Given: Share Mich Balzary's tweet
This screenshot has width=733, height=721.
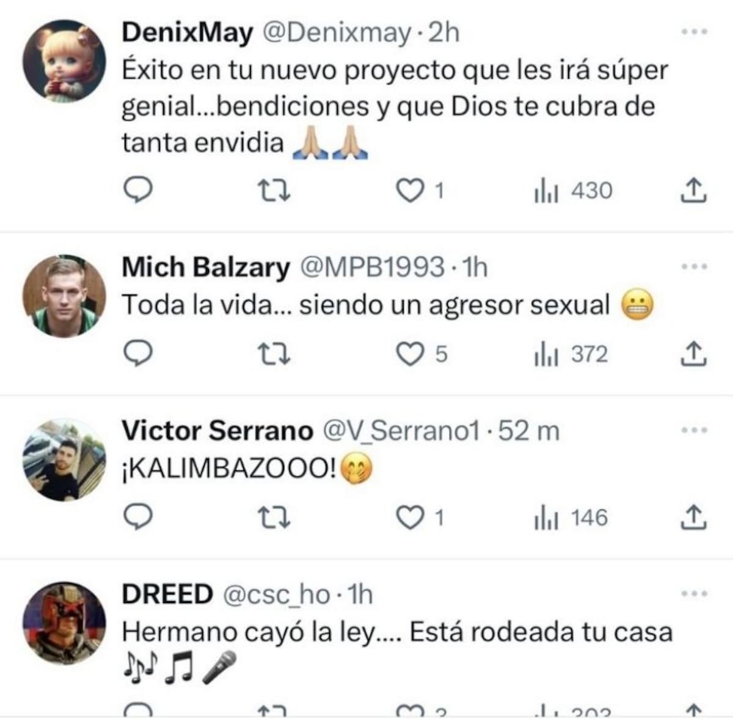Looking at the screenshot, I should [x=693, y=354].
